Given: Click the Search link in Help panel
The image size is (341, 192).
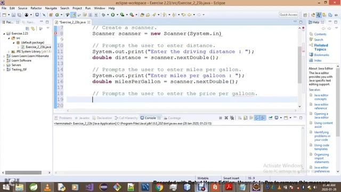Looking at the screenshot, I should (319, 39).
